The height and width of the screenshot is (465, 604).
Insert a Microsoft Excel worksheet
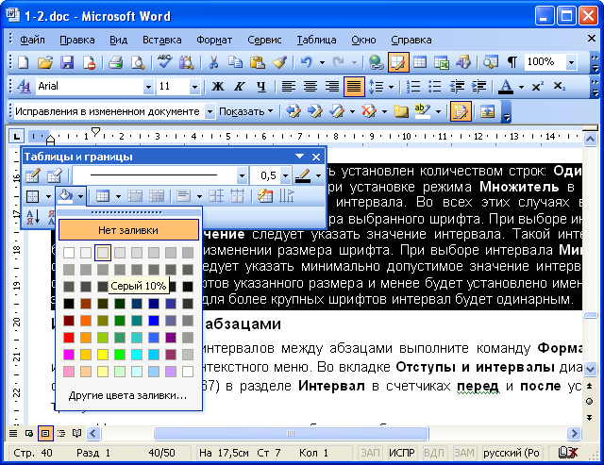click(x=442, y=62)
